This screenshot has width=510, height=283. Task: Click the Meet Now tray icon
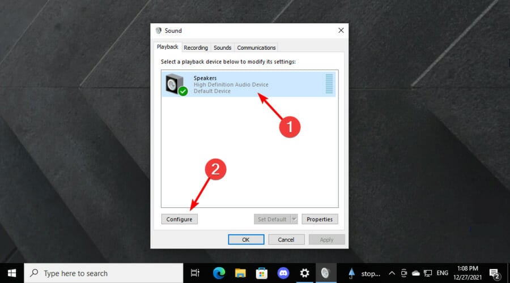(404, 273)
